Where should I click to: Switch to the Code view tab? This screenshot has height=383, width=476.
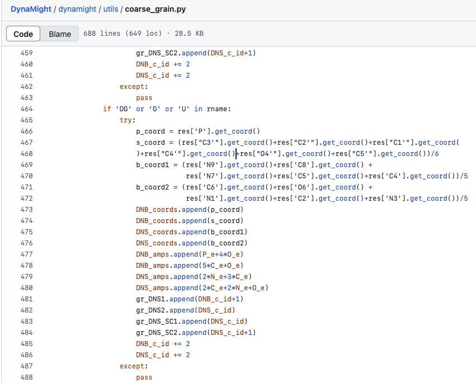click(23, 34)
